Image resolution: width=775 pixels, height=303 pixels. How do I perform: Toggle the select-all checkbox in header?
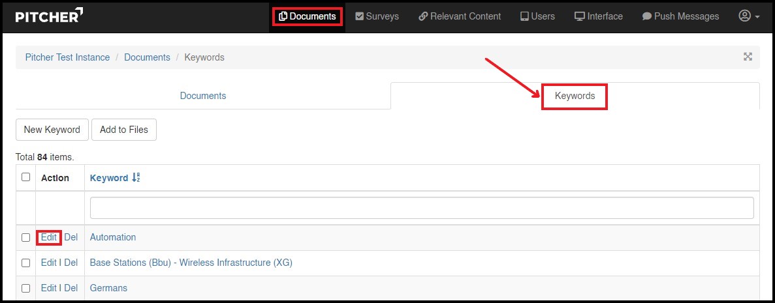point(25,177)
